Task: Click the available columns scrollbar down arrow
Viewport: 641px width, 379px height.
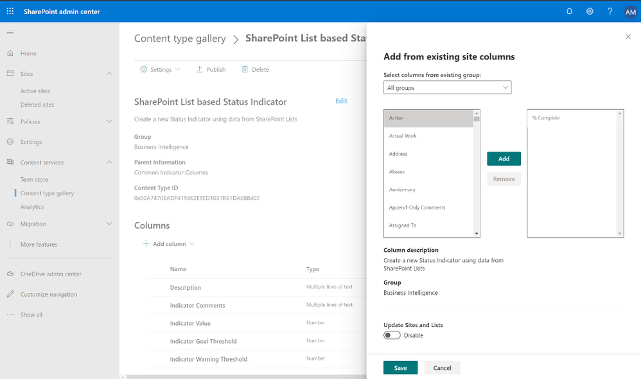Action: (476, 233)
